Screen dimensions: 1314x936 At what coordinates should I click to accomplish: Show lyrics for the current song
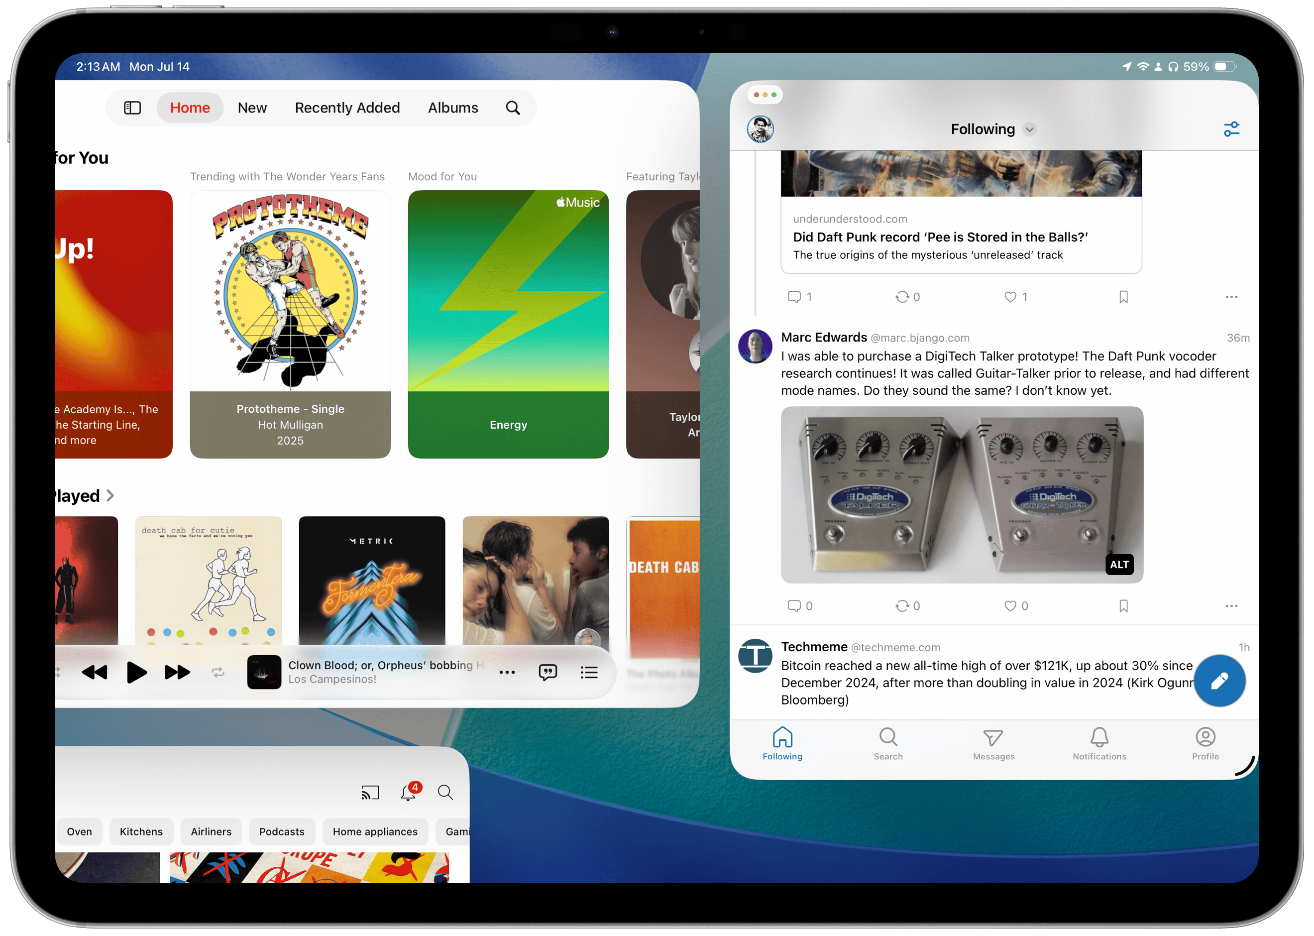tap(548, 672)
